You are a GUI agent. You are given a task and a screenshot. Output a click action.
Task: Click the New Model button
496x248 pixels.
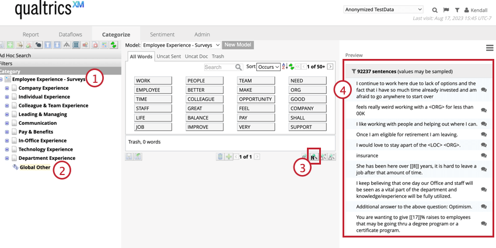click(x=238, y=45)
